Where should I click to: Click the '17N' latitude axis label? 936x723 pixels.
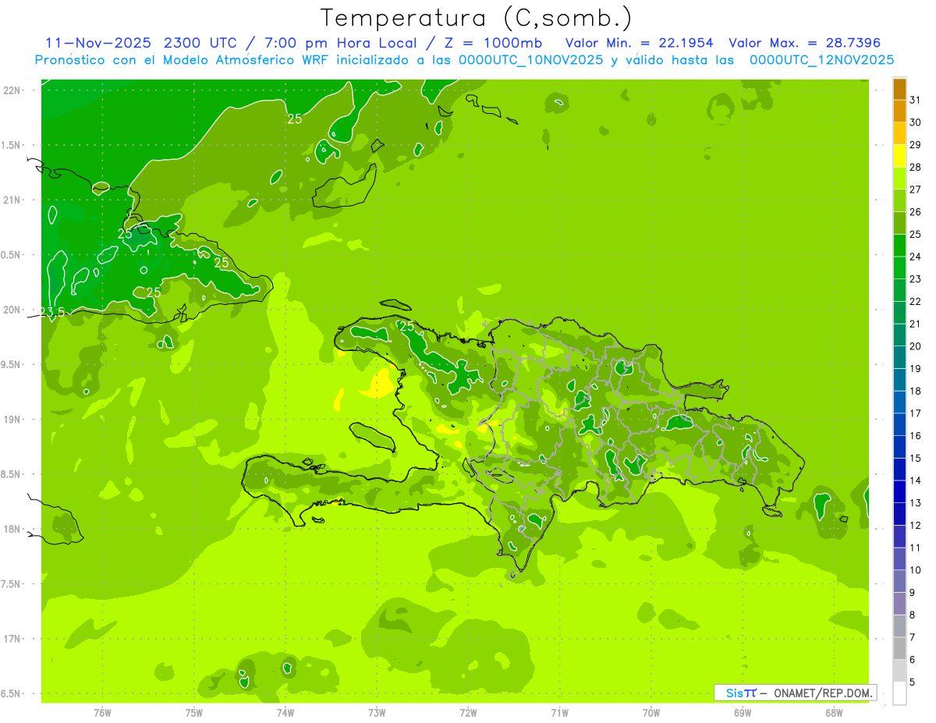coord(12,639)
